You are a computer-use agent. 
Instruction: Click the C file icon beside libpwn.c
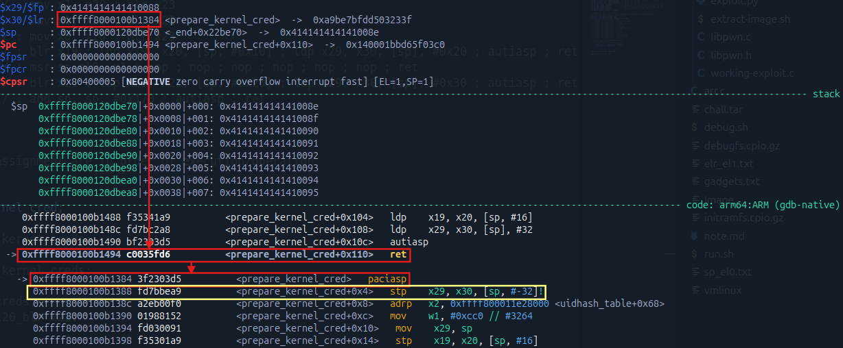pos(700,37)
